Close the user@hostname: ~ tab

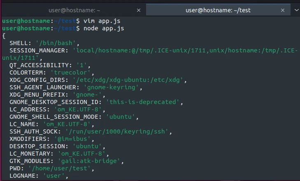click(x=139, y=10)
